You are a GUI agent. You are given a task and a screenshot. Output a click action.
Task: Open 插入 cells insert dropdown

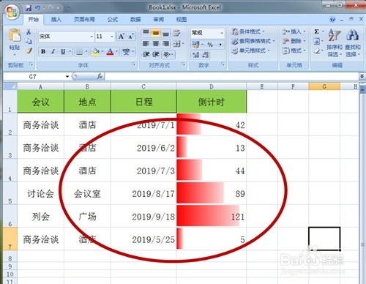pos(294,31)
